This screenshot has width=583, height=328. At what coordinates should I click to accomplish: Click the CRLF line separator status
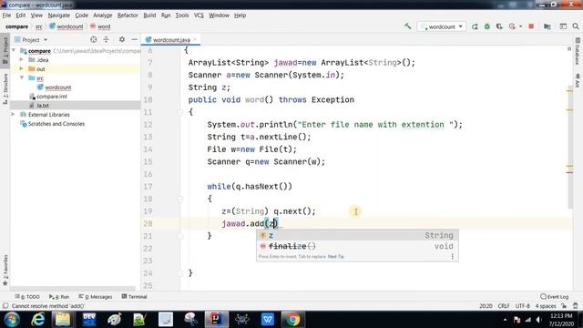[x=504, y=306]
